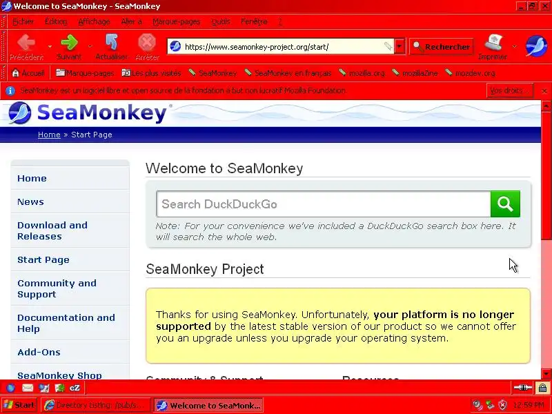Open the Fenêtre menu

coord(254,21)
